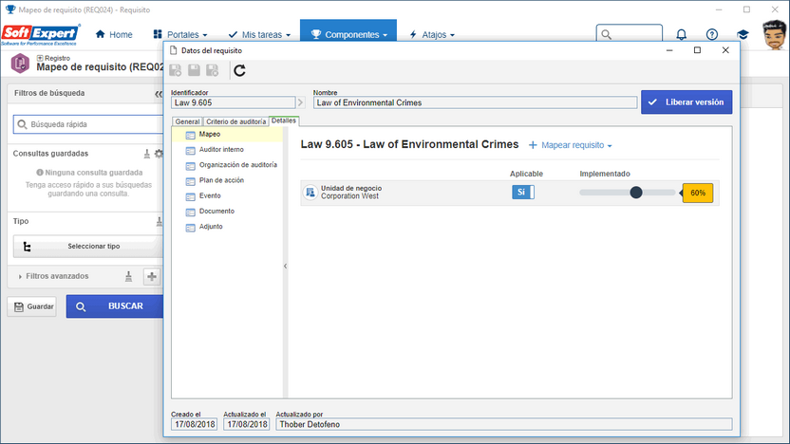Open the Componentes menu

(348, 34)
